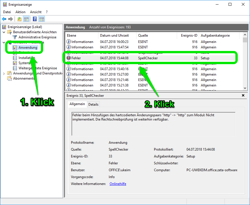Close the Ereignis 33 preview pane
The height and width of the screenshot is (205, 250).
(243, 95)
